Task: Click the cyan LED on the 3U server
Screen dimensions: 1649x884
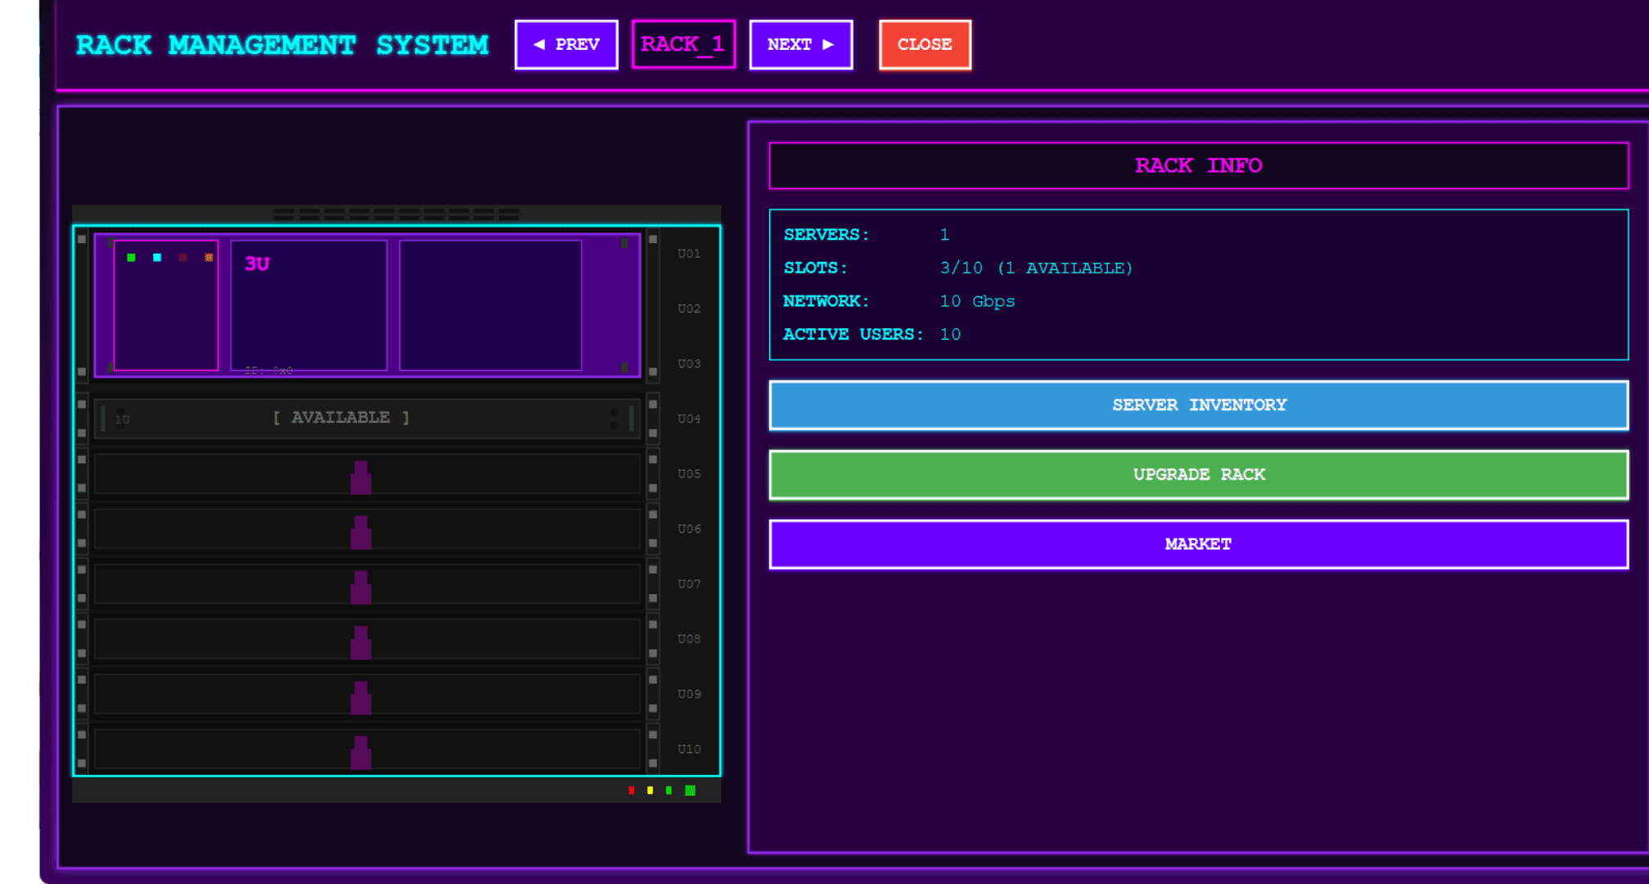Action: [157, 258]
